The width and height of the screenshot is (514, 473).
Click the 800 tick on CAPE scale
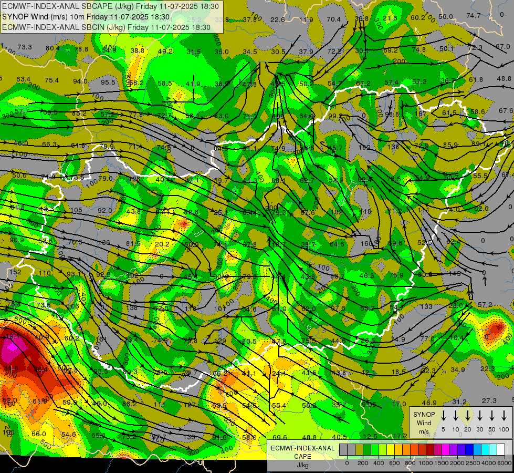410,463
